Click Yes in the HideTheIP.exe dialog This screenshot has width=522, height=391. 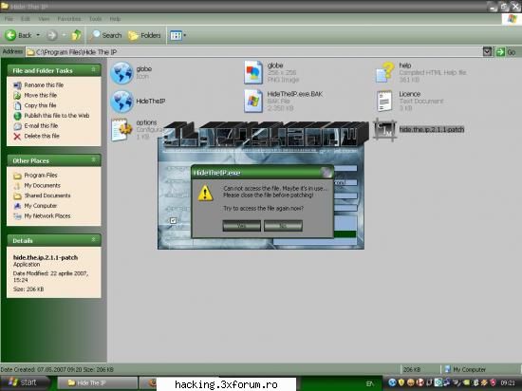(241, 226)
